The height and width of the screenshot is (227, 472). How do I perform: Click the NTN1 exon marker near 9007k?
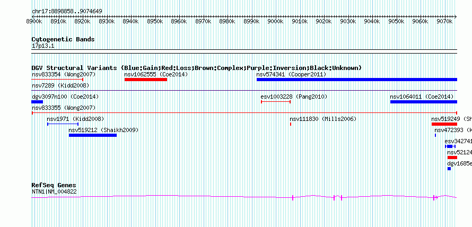coord(293,197)
